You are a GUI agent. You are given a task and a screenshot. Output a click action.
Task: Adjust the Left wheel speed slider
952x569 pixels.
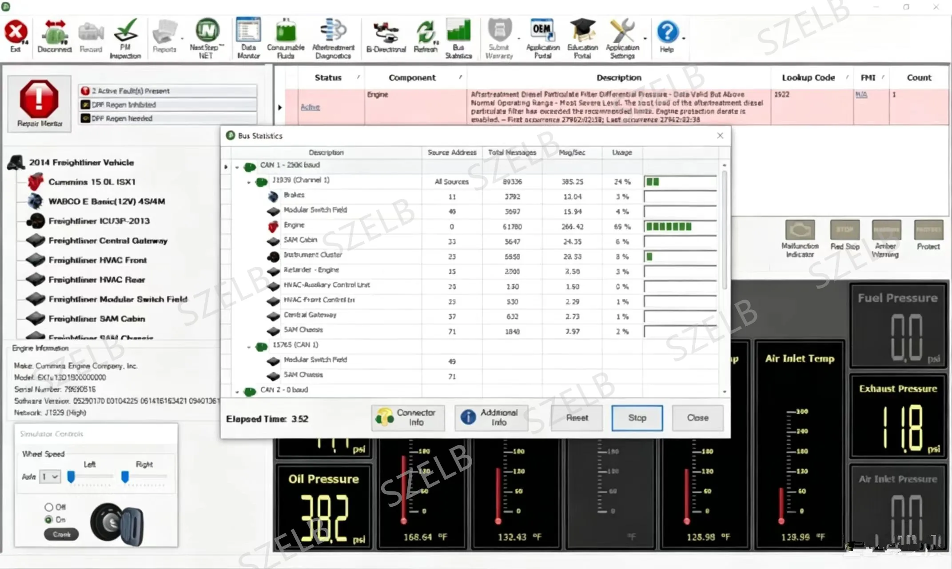click(x=71, y=477)
